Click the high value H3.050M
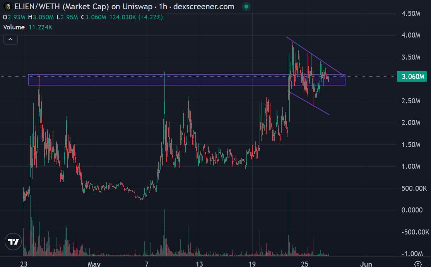The height and width of the screenshot is (267, 431). 41,17
